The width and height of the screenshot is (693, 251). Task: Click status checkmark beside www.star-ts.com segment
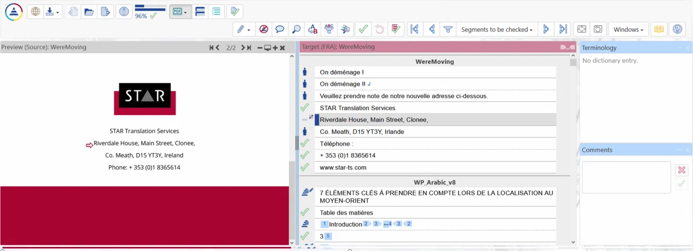(x=305, y=167)
